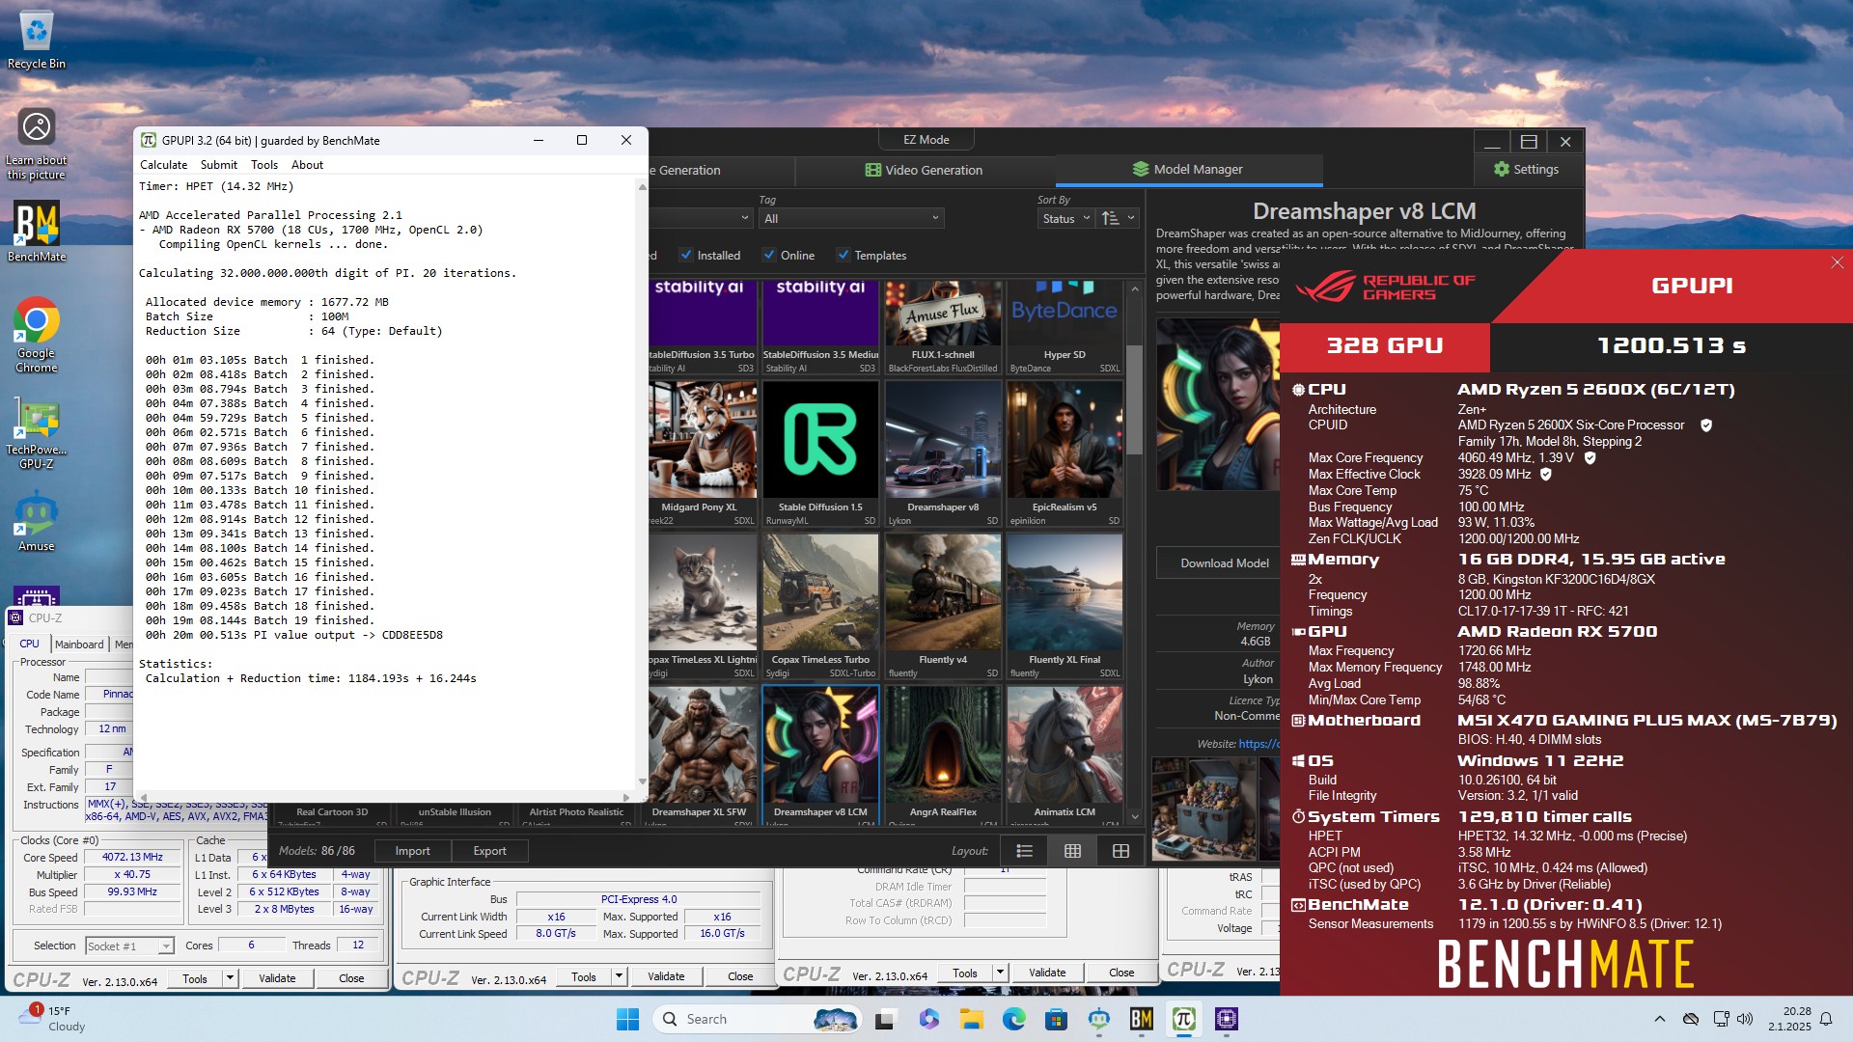1853x1042 pixels.
Task: Open Task View from the taskbar
Action: point(884,1019)
